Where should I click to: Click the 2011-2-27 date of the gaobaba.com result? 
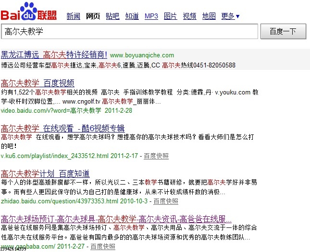(x=71, y=246)
